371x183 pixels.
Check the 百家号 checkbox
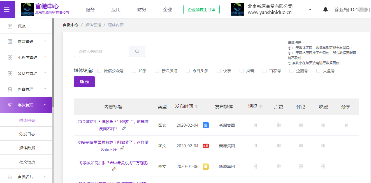(265, 71)
